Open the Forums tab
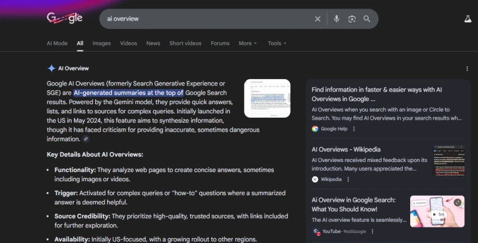This screenshot has height=243, width=478. pyautogui.click(x=220, y=44)
